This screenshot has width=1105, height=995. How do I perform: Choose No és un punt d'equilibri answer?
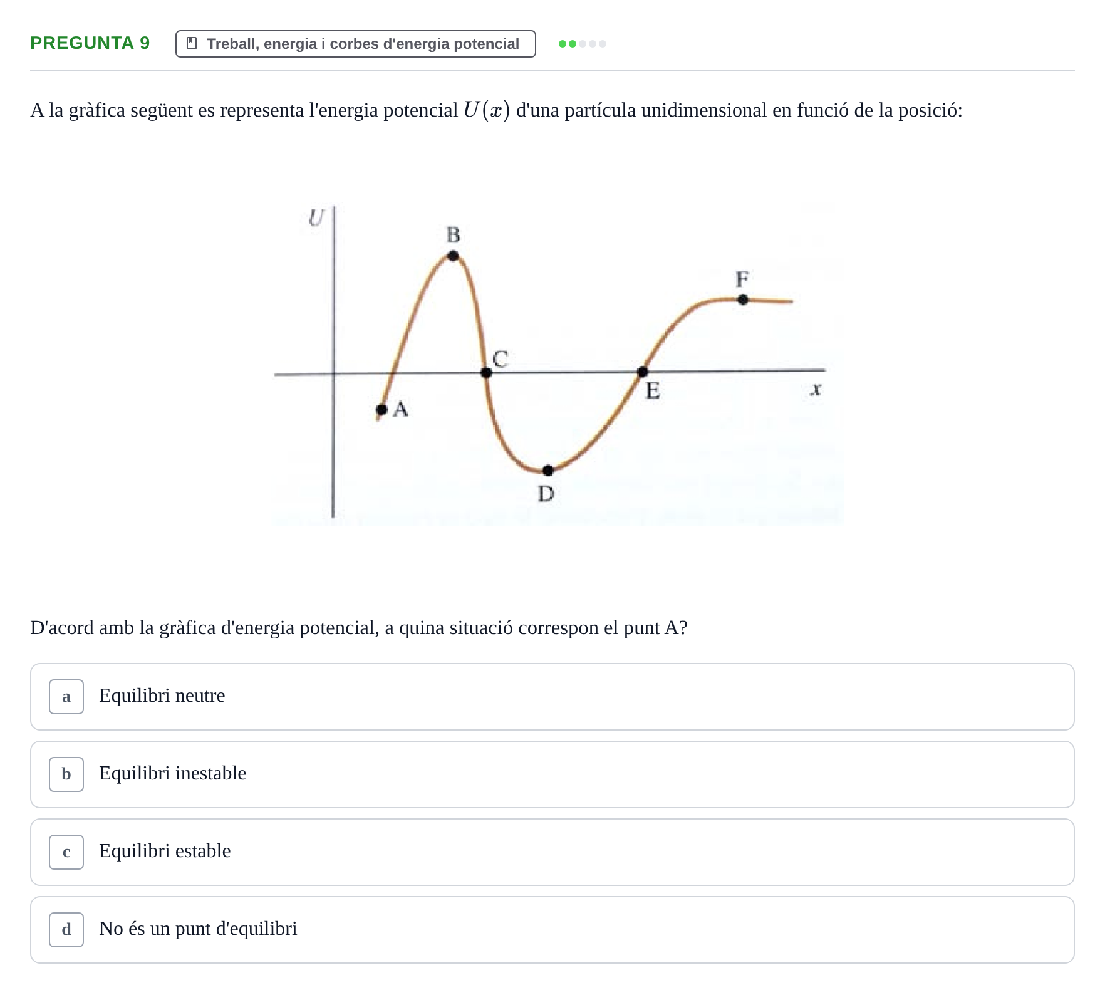[552, 930]
